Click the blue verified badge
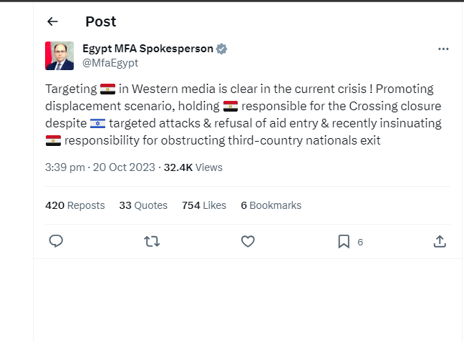 click(x=222, y=49)
